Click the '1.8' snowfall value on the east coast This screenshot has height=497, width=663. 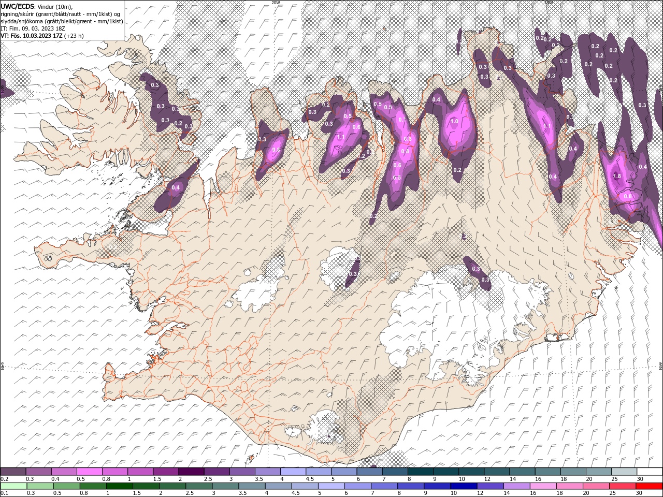click(617, 177)
